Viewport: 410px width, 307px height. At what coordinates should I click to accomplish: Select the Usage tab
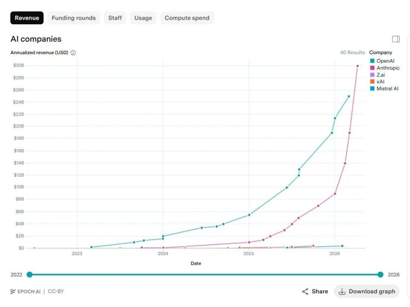tap(143, 18)
